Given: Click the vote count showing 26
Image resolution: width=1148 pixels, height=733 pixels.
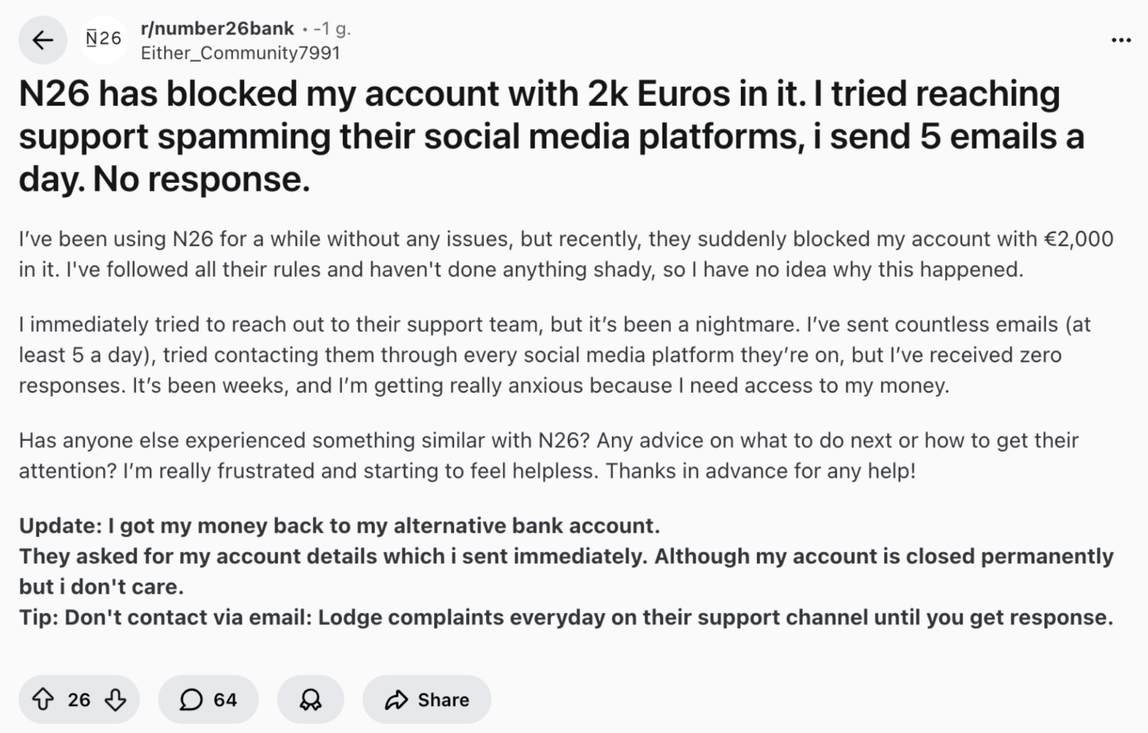Looking at the screenshot, I should tap(78, 700).
